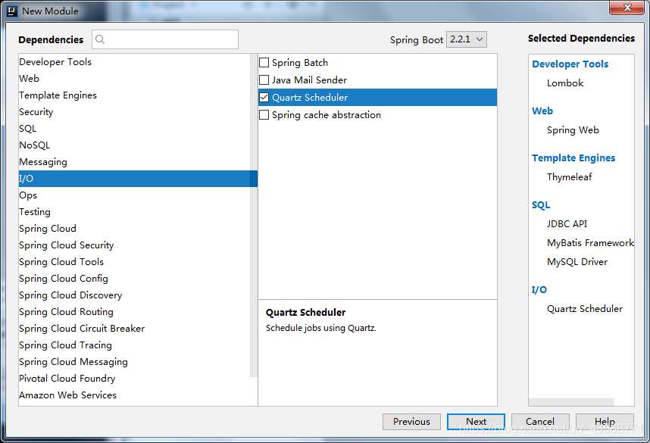Click MySQL Driver in Selected Dependencies
The image size is (650, 443).
[577, 262]
